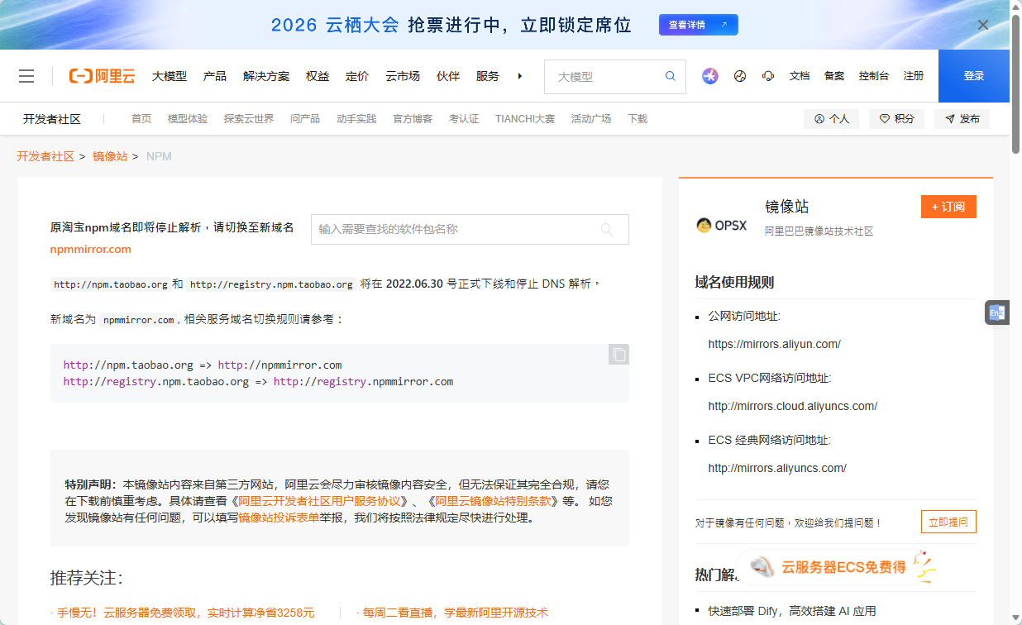This screenshot has width=1022, height=625.
Task: Open 每周二看直播 recommendation link
Action: 455,613
